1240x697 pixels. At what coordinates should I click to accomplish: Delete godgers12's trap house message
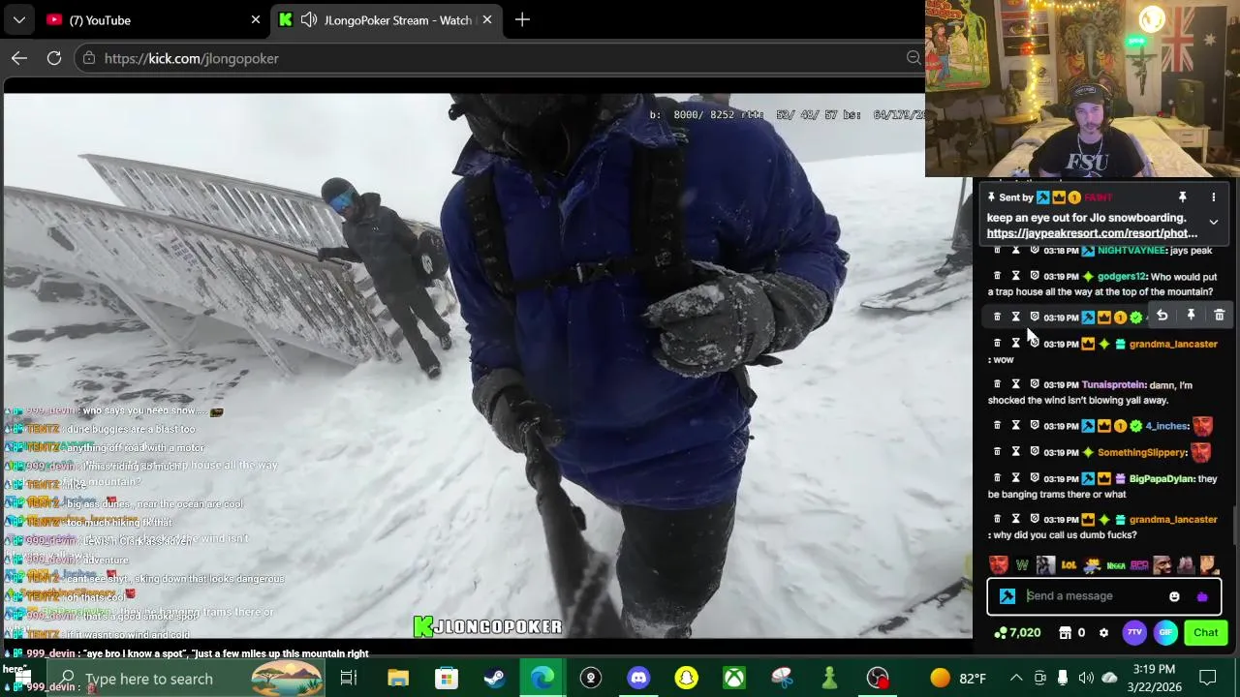[x=997, y=276]
